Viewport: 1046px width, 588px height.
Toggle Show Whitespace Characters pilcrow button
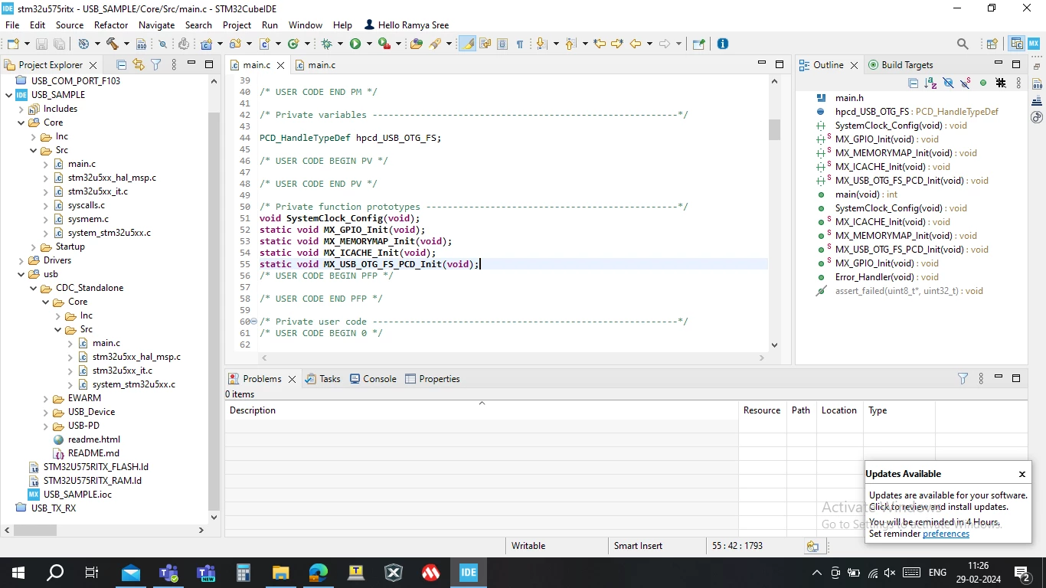coord(520,44)
